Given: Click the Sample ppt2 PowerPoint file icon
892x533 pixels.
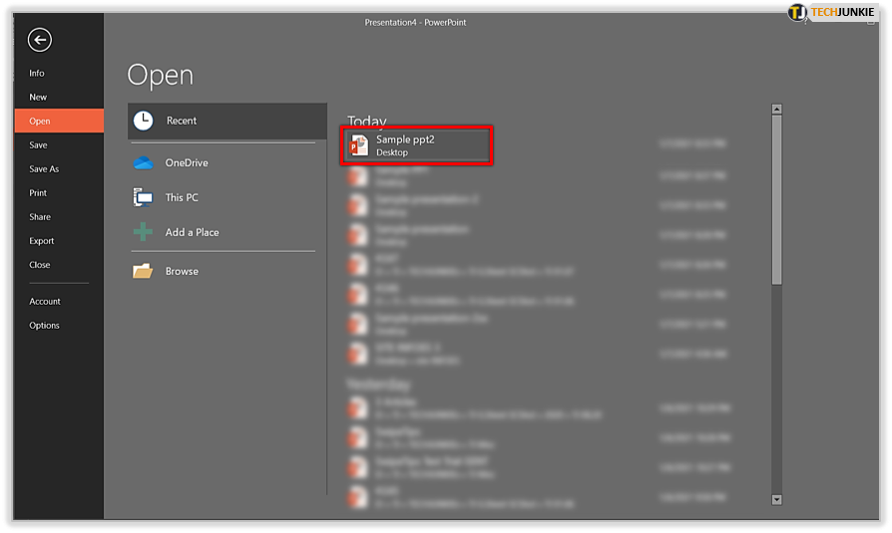Looking at the screenshot, I should 359,145.
